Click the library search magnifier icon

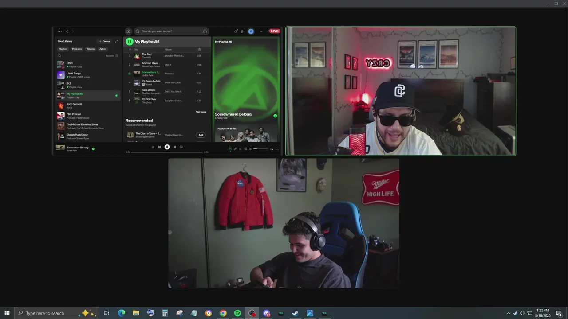60,56
